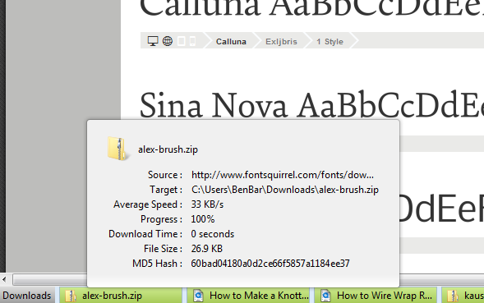
Task: Click the Calluna font sample heading
Action: (311, 9)
